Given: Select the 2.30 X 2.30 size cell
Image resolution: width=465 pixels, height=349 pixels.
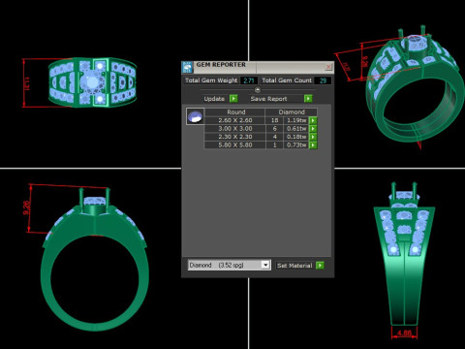Looking at the screenshot, I should [235, 137].
